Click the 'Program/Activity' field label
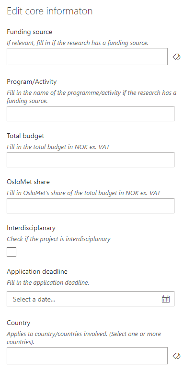194x372 pixels. [32, 82]
